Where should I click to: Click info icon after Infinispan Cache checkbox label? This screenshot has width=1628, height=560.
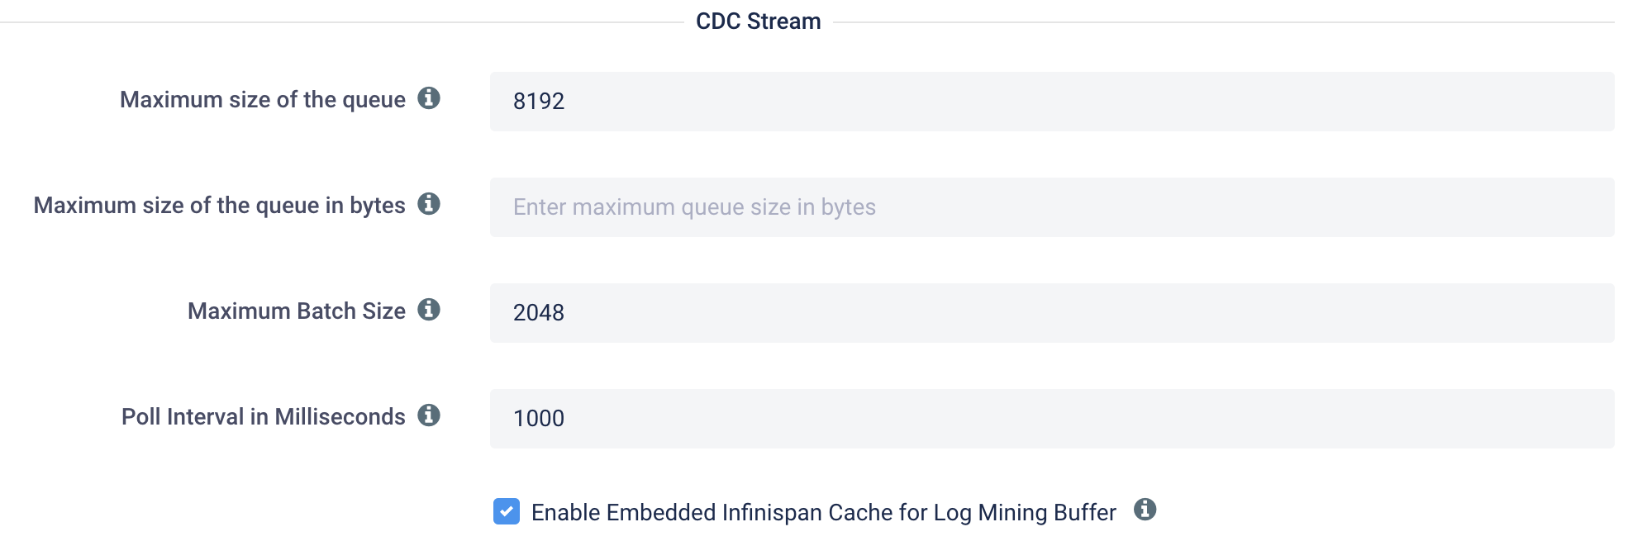click(x=1145, y=510)
